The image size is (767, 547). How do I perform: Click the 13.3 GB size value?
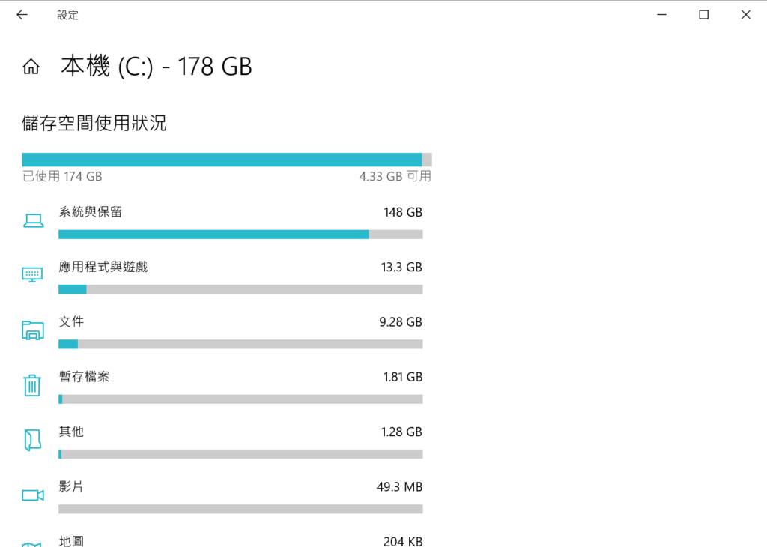tap(401, 268)
